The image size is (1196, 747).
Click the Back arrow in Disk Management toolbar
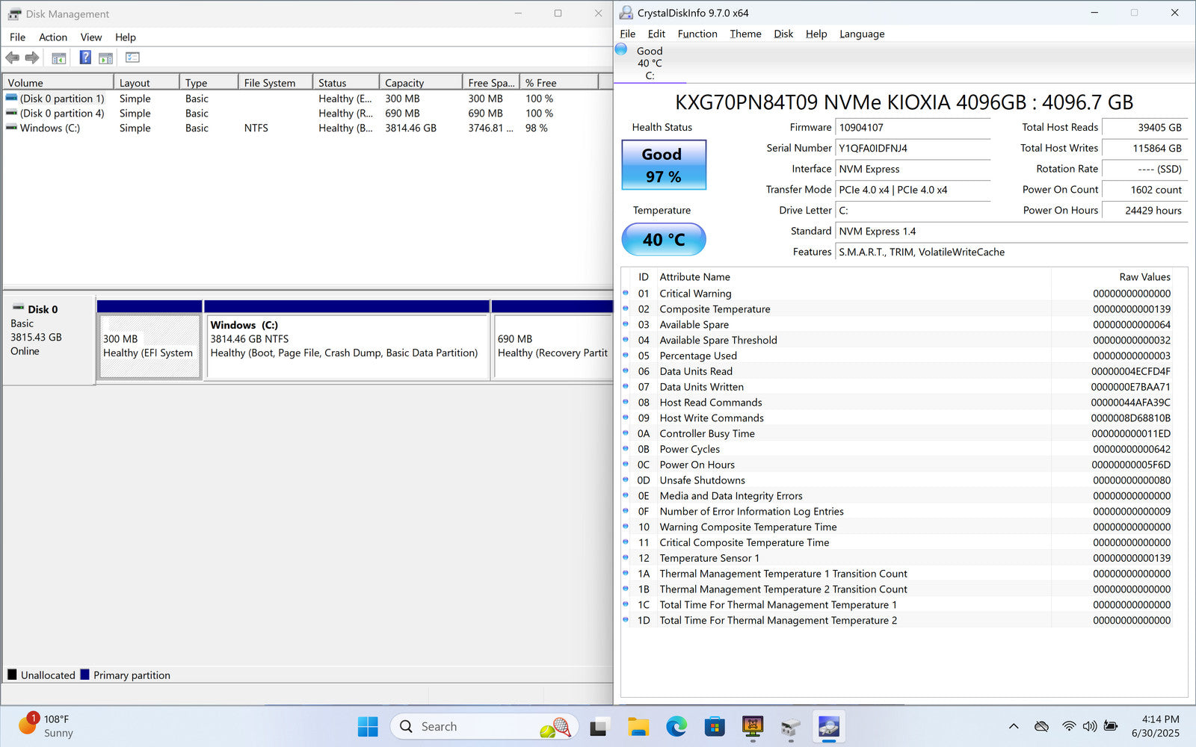coord(12,58)
